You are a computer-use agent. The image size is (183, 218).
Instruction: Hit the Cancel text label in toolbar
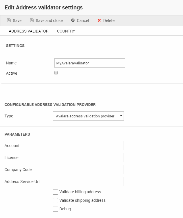coord(83,21)
